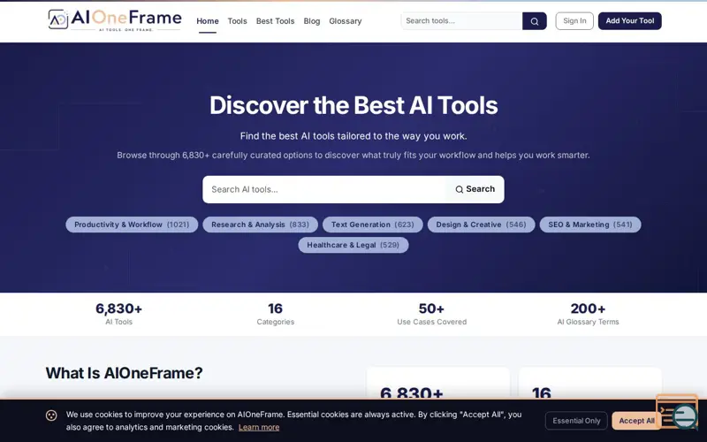
Task: Select Productivity & Workflow category chip
Action: pyautogui.click(x=132, y=225)
